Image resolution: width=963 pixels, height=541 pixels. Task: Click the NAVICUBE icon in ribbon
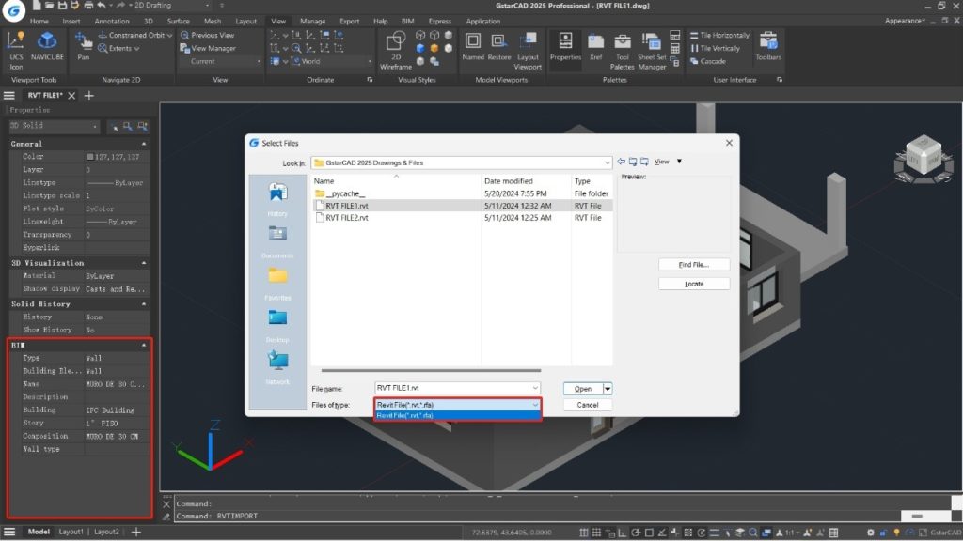coord(46,44)
